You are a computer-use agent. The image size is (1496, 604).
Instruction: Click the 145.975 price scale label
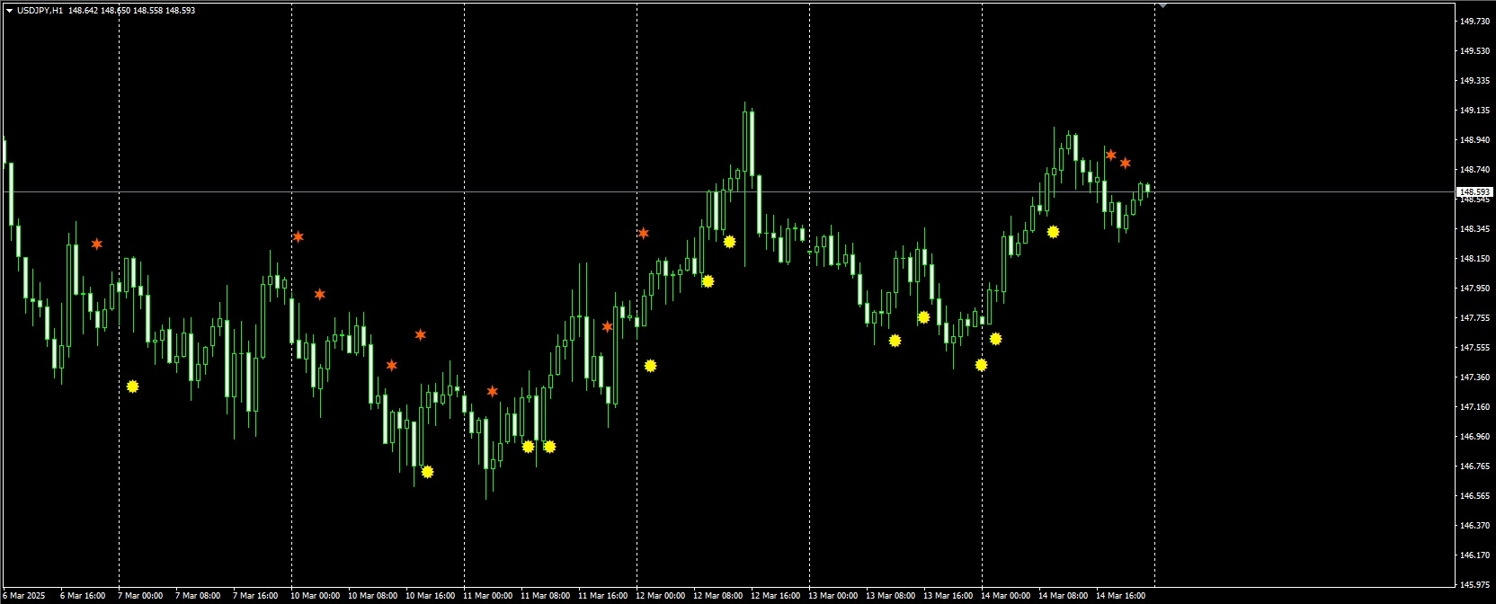click(1474, 584)
